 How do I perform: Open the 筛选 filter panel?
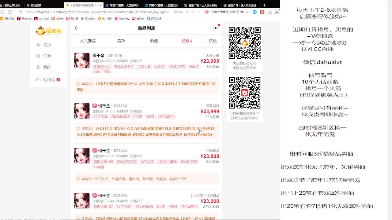(x=213, y=41)
